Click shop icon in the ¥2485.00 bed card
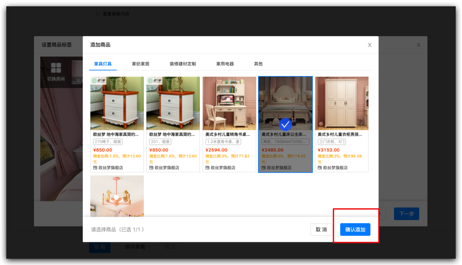This screenshot has width=462, height=265. 263,168
